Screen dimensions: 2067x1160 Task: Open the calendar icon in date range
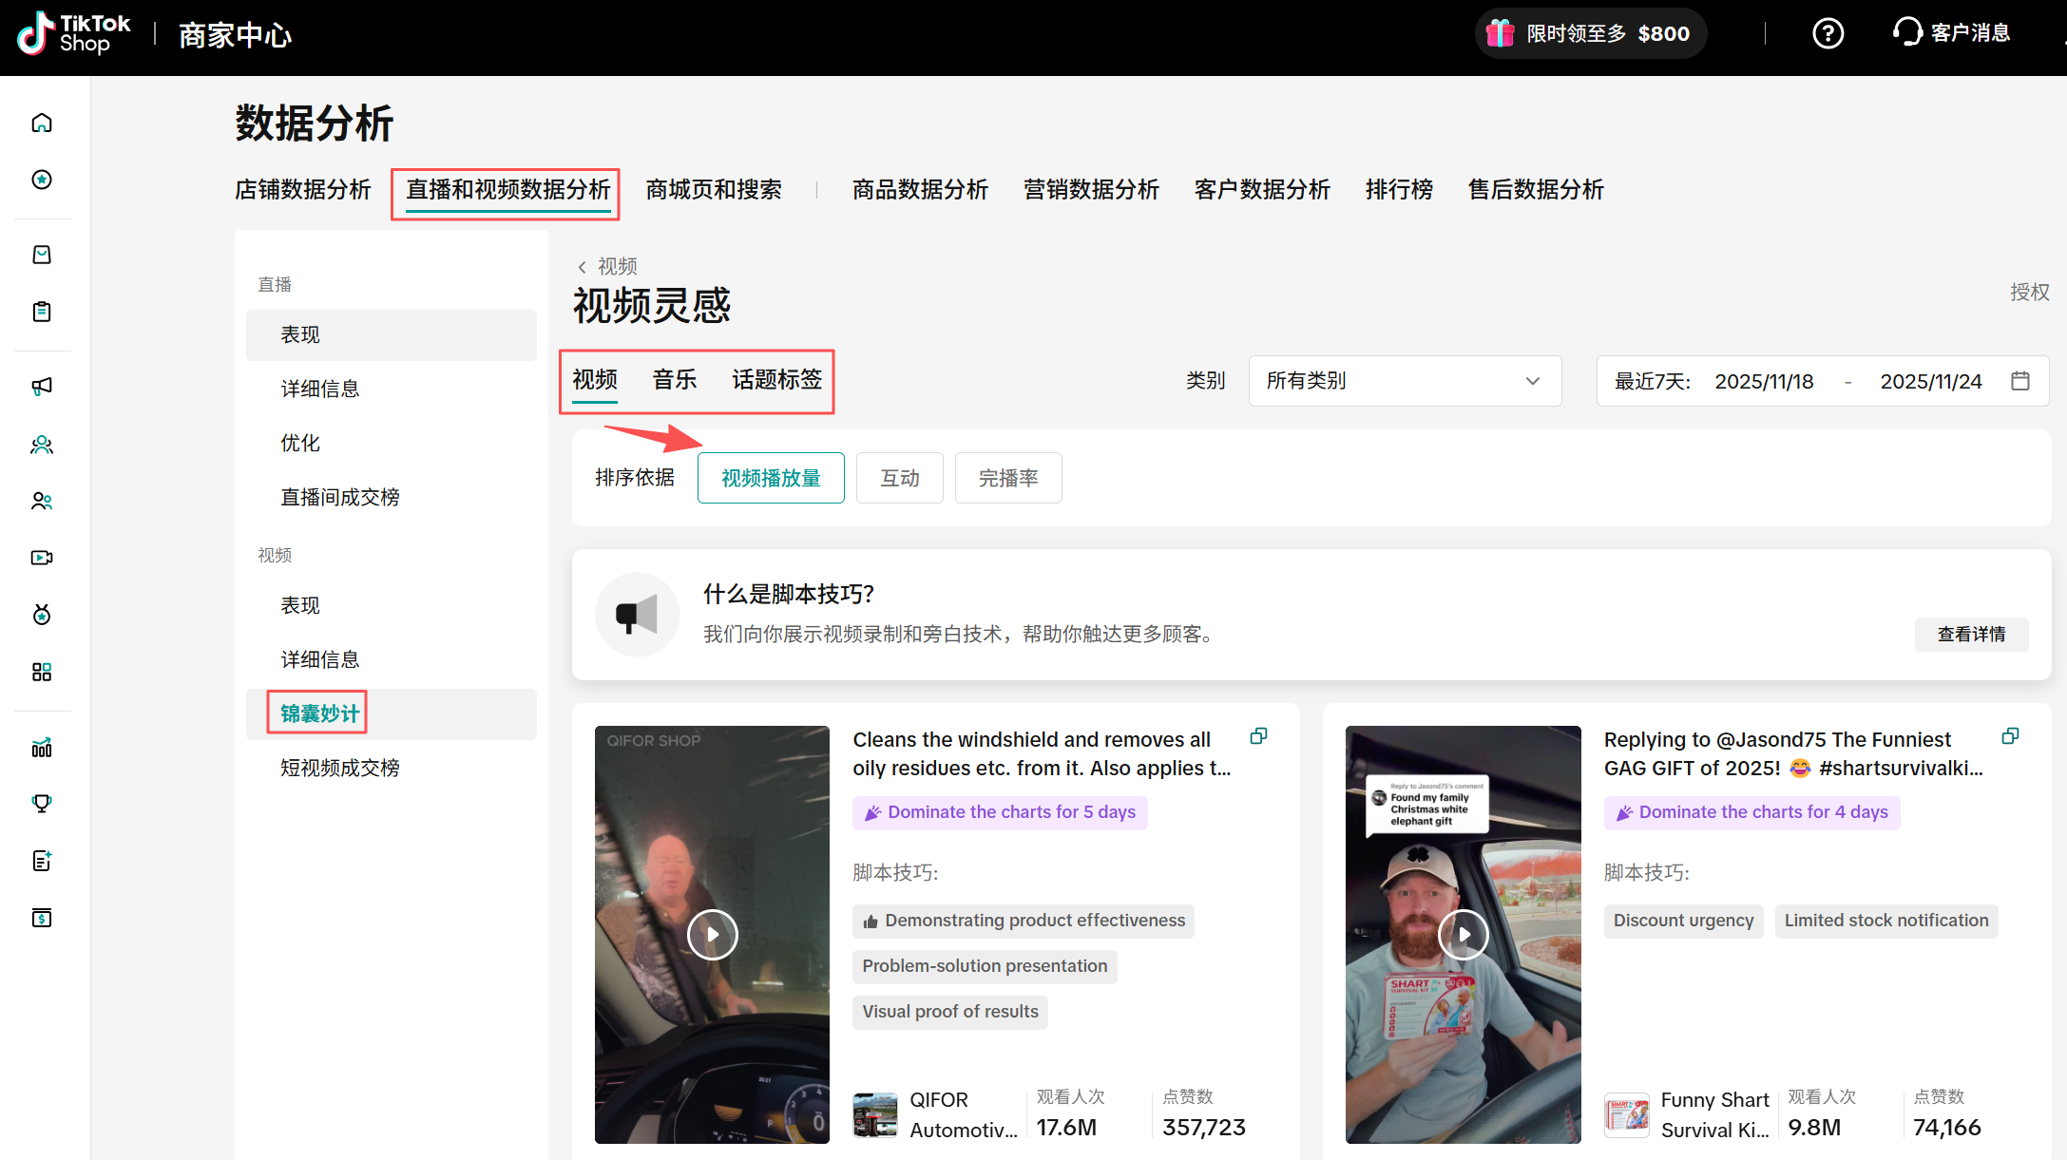click(x=2020, y=381)
